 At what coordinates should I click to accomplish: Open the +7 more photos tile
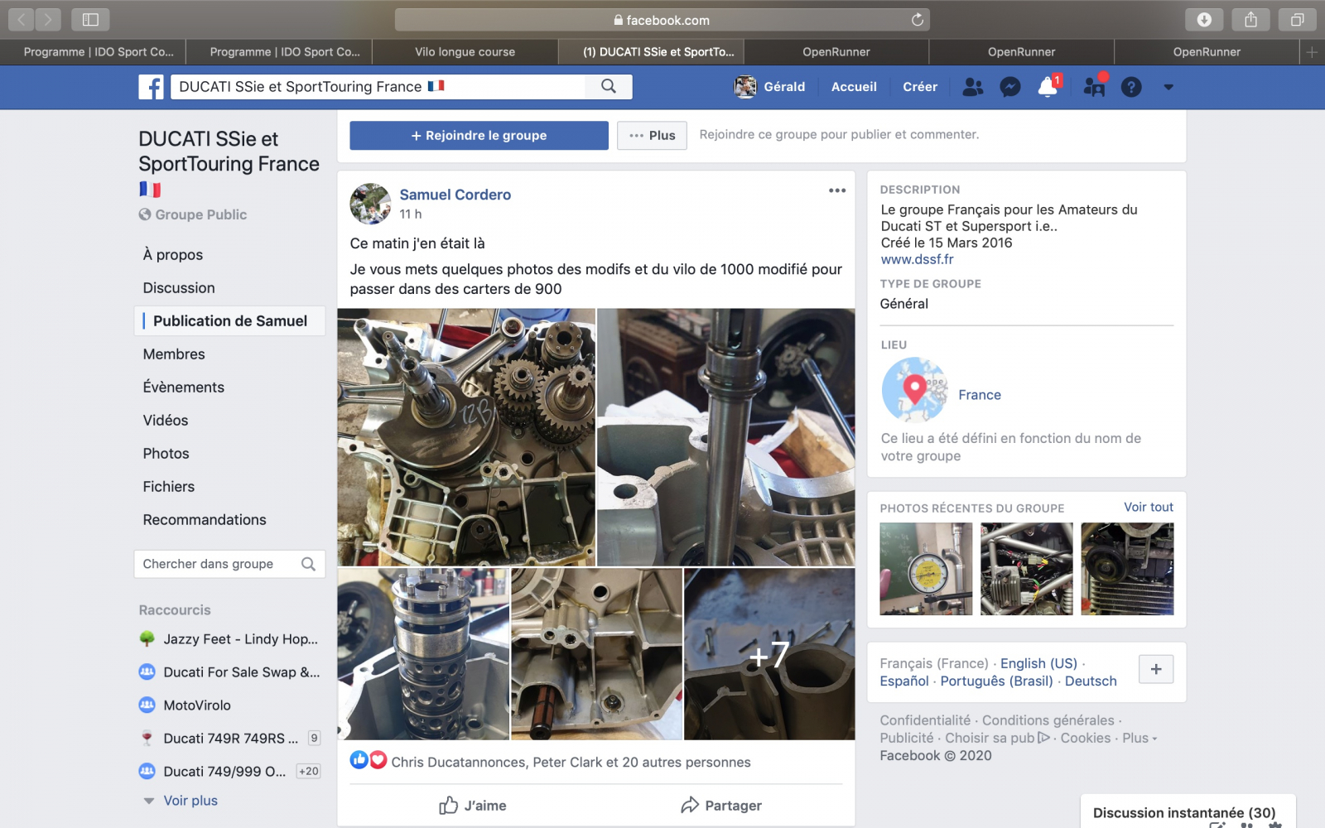pyautogui.click(x=769, y=654)
